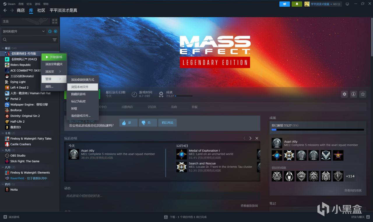
Task: Click the announcements megaphone icon
Action: 285,4
